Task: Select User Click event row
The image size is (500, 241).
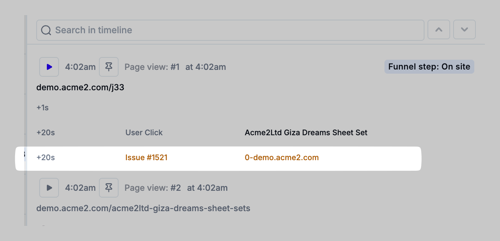Action: click(144, 133)
